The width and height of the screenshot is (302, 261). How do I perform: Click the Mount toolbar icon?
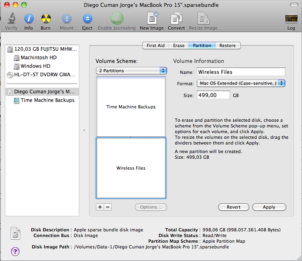pyautogui.click(x=67, y=19)
